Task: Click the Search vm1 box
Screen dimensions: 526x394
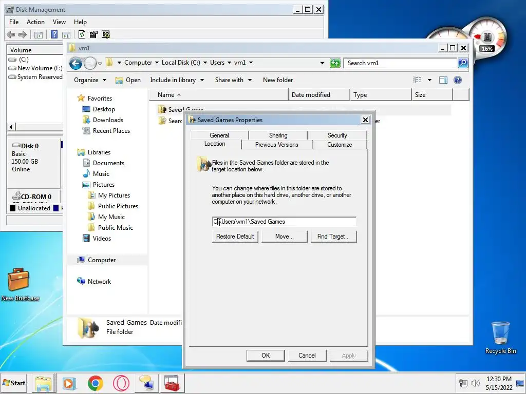Action: pyautogui.click(x=401, y=63)
